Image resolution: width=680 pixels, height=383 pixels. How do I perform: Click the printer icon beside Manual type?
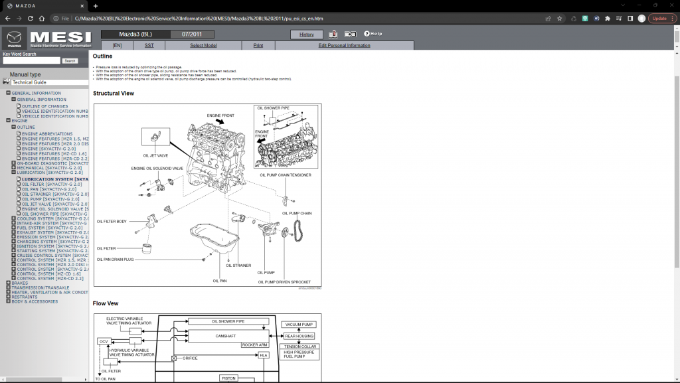[x=5, y=82]
